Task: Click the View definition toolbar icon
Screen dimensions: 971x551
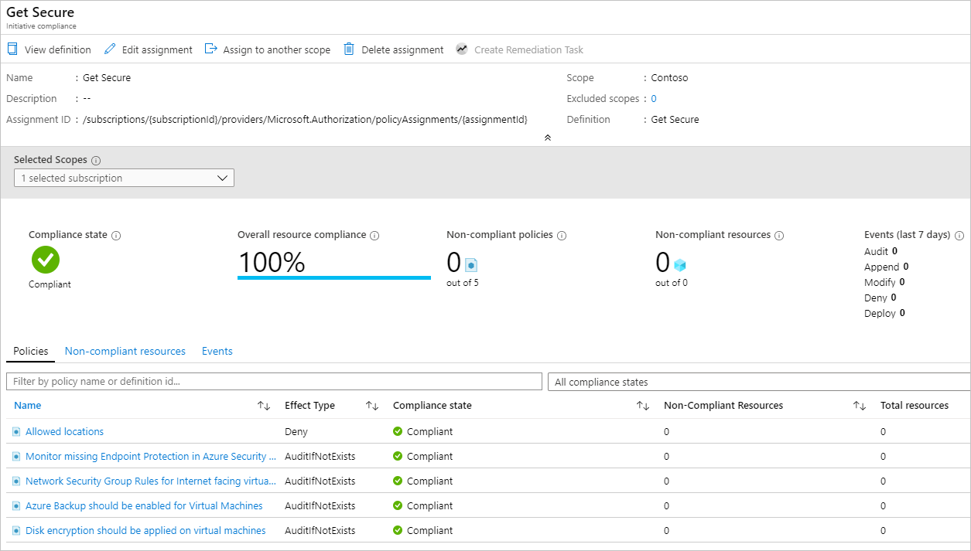Action: pyautogui.click(x=12, y=49)
